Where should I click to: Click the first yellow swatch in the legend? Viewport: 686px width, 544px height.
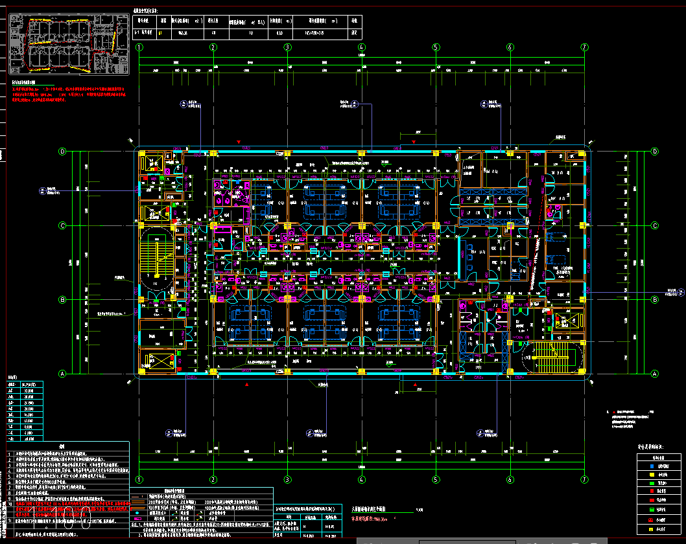pyautogui.click(x=652, y=474)
